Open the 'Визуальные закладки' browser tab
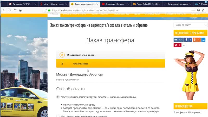The image size is (208, 117). click(x=177, y=4)
